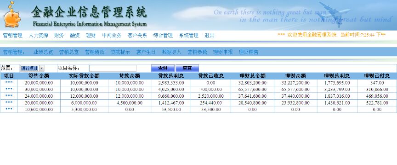Screen dimensions: 397x165
Task: Click the 签约金额 column header
Action: [x=39, y=76]
